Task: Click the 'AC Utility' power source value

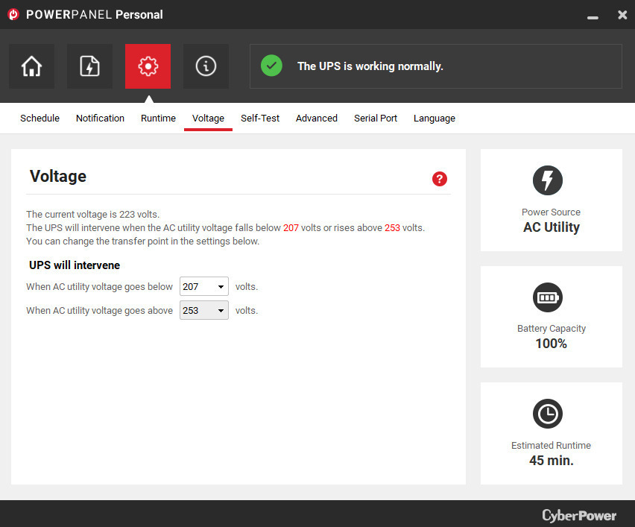Action: (552, 227)
